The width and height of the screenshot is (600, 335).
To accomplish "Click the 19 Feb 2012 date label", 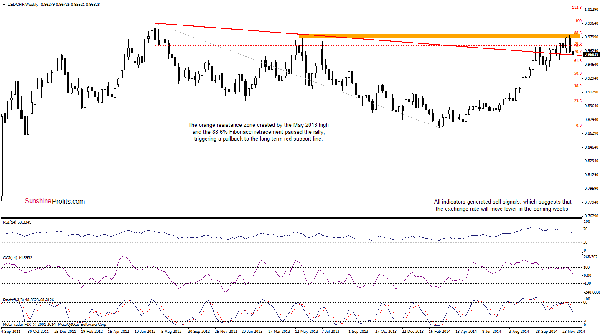I will [91, 331].
